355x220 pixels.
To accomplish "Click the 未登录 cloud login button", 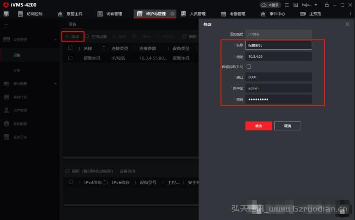I will [x=270, y=5].
